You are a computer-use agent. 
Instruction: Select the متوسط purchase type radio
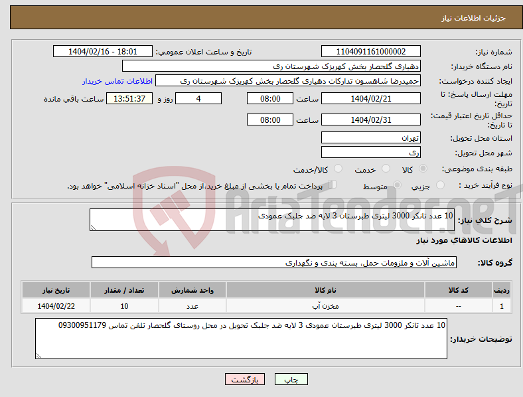397,185
